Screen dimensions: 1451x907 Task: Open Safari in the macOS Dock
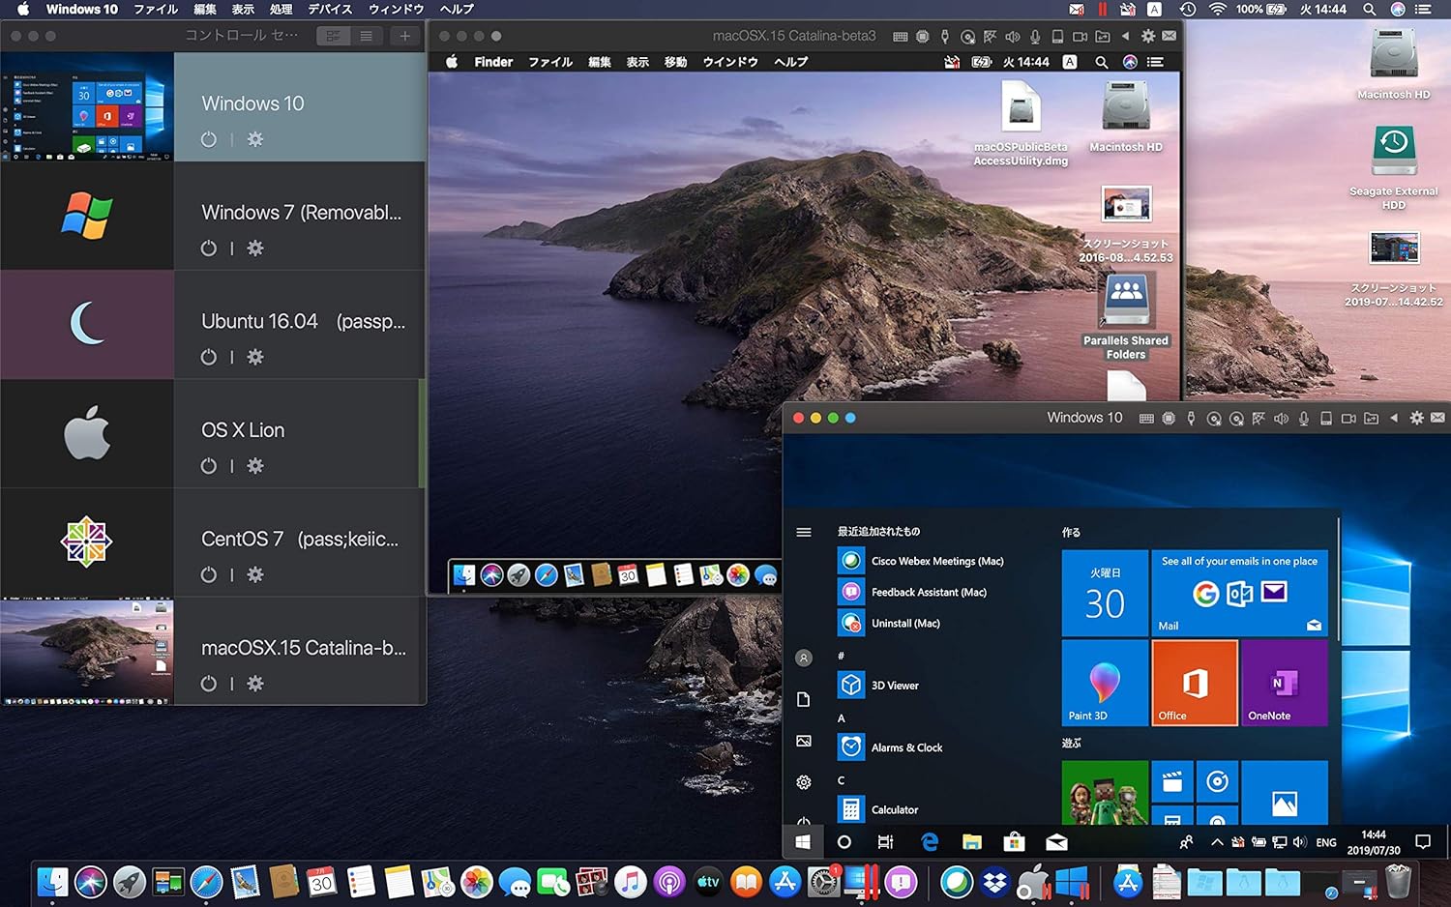click(x=206, y=882)
